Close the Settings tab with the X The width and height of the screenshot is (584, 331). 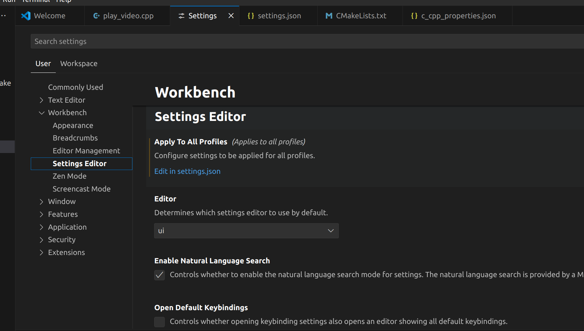point(231,16)
